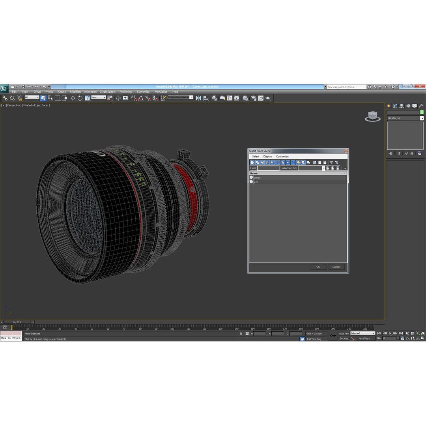Open the Modifiers menu

click(75, 92)
